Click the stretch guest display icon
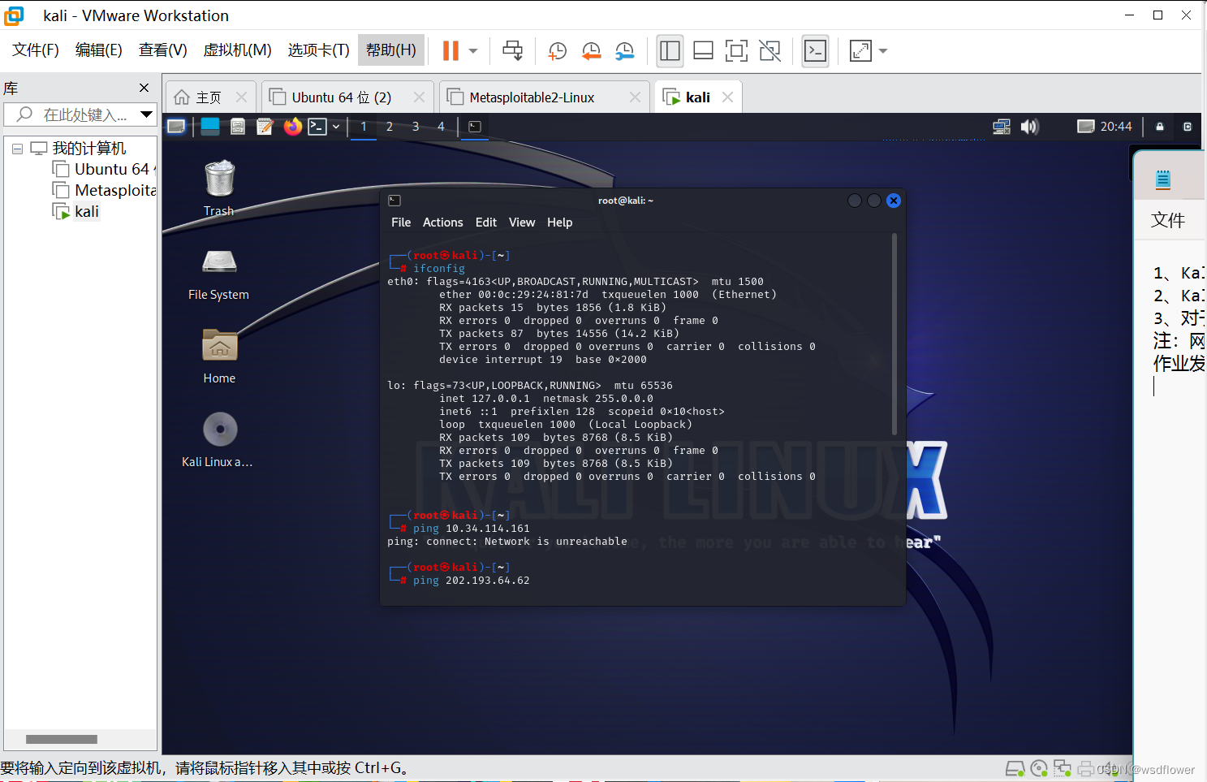 (860, 51)
